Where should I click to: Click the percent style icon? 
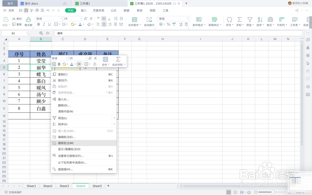click(x=168, y=24)
